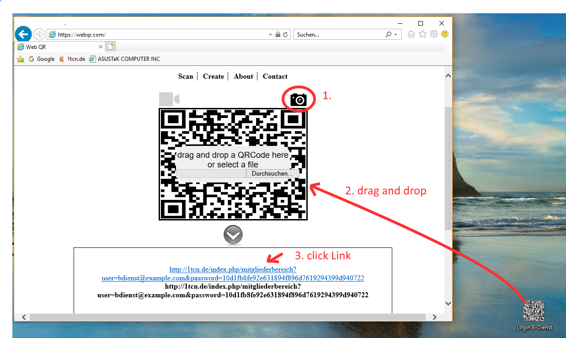Viewport: 566px width, 338px height.
Task: Open the About page menu item
Action: (243, 76)
